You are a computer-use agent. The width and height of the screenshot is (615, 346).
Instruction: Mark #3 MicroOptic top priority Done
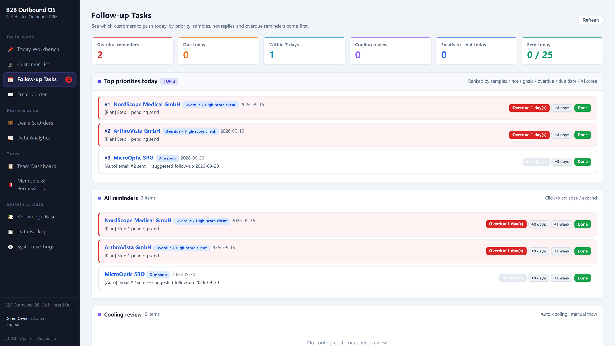[x=582, y=162]
